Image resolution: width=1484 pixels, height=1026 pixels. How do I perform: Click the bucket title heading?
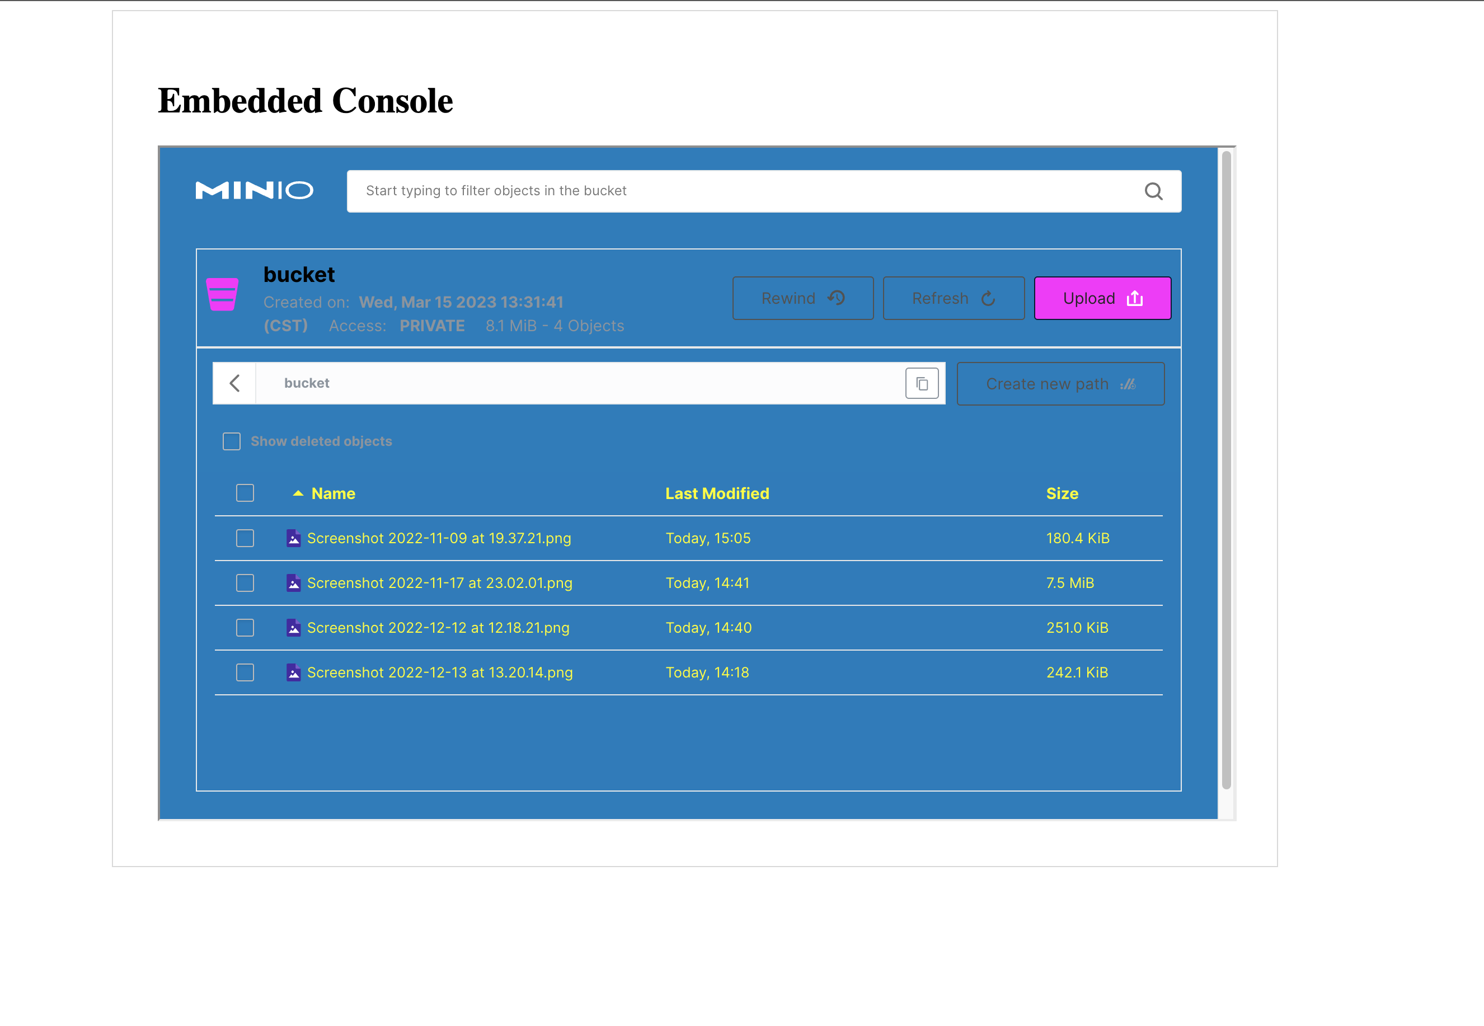[299, 275]
